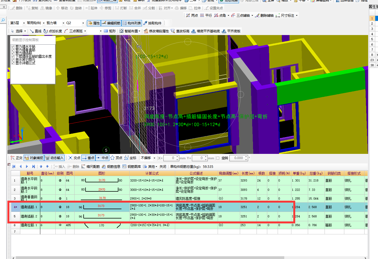Click the 关闭 (close) button in rebar toolbar
Viewport: 378px width, 259px height.
(x=163, y=166)
